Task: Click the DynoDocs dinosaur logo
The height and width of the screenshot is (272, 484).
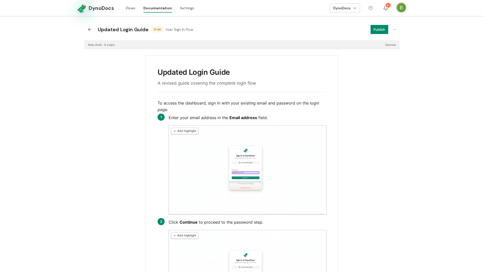Action: pyautogui.click(x=82, y=8)
